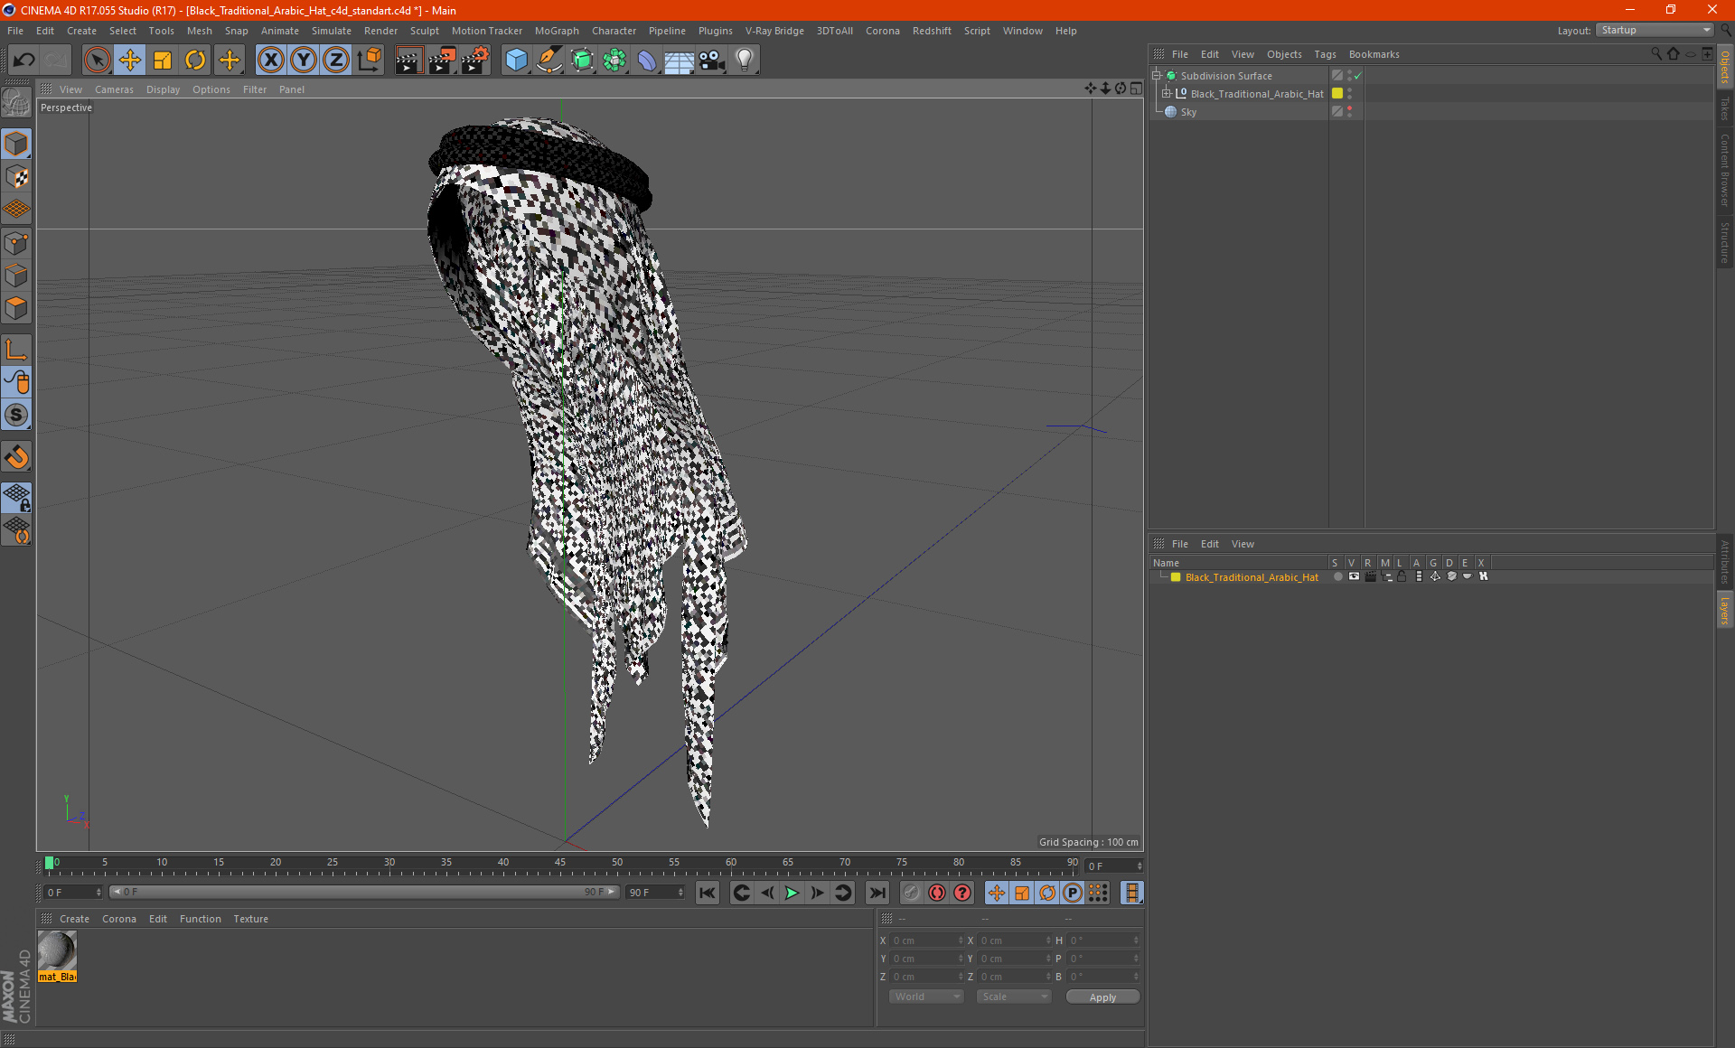The width and height of the screenshot is (1735, 1048).
Task: Open the Render menu
Action: [380, 31]
